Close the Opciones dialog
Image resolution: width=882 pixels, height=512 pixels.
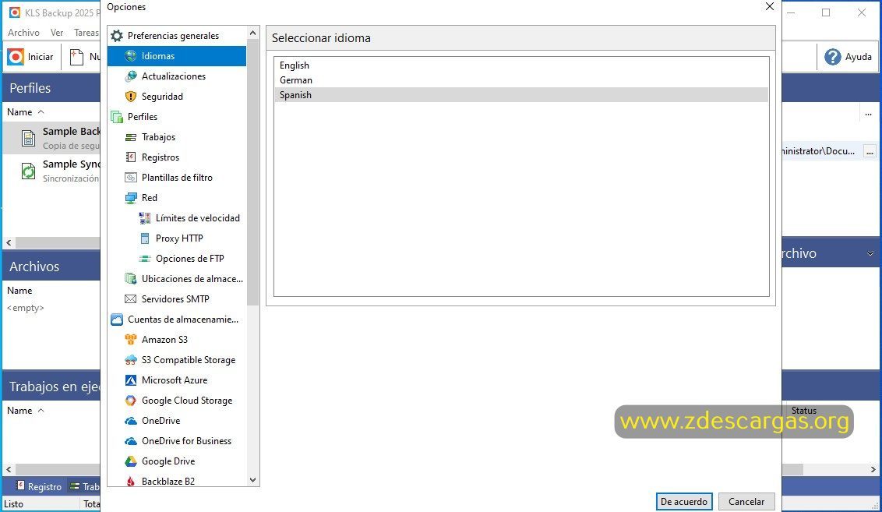click(770, 7)
